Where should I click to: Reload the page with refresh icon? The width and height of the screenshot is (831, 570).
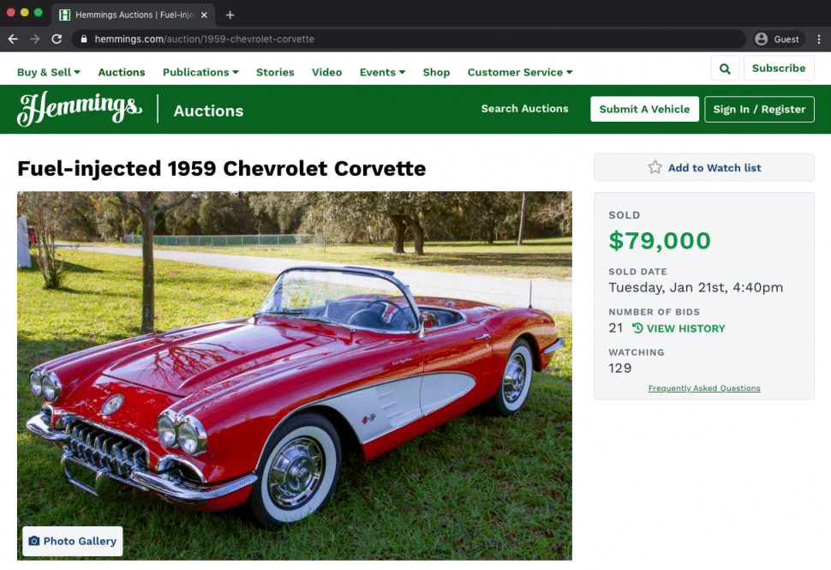pos(57,39)
